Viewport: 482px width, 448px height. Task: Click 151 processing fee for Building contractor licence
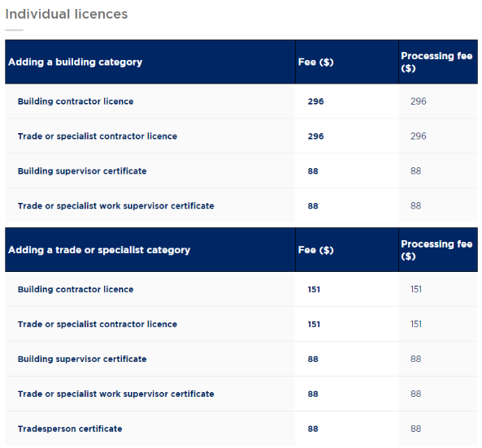pyautogui.click(x=416, y=290)
